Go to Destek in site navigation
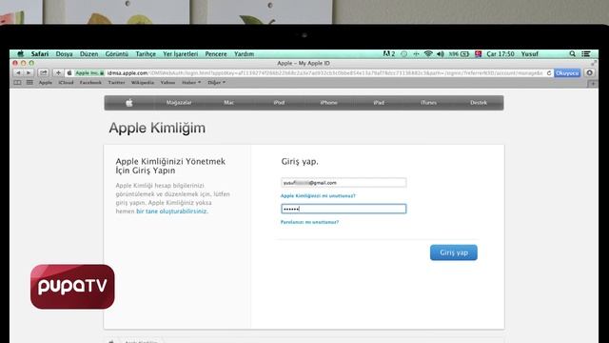The height and width of the screenshot is (343, 609). (479, 103)
